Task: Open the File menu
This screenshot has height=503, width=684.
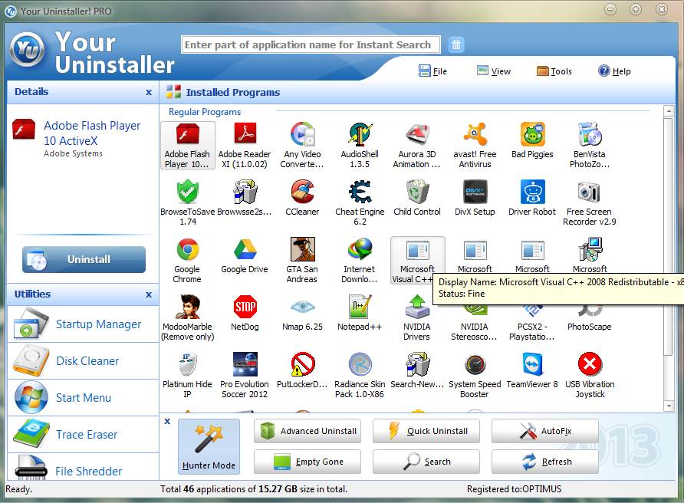Action: tap(432, 71)
